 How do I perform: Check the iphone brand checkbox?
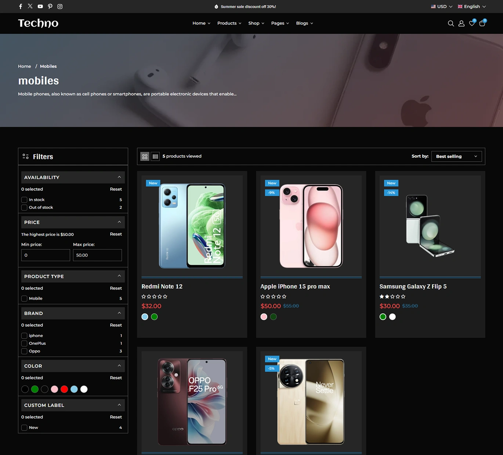click(24, 335)
